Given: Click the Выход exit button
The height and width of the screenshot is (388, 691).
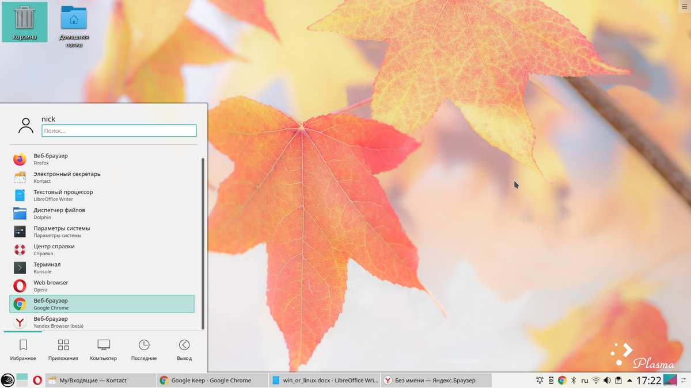Looking at the screenshot, I should click(184, 349).
